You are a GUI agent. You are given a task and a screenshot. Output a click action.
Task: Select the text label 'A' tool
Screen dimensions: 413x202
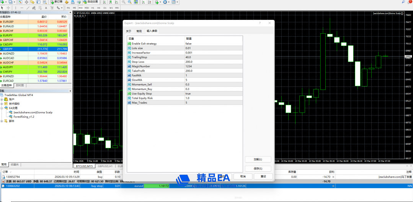46,8
